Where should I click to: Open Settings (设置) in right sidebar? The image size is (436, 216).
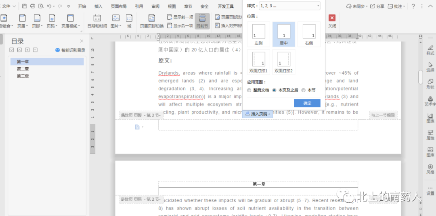click(430, 191)
